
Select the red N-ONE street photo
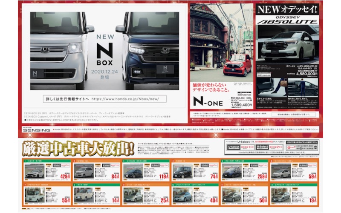point(222,43)
